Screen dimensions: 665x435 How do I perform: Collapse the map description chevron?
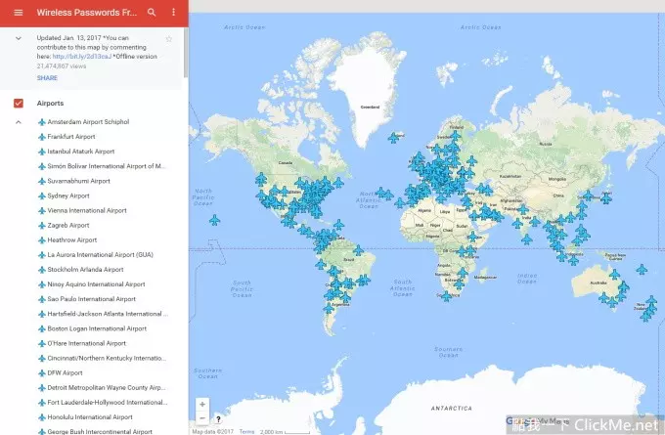19,38
